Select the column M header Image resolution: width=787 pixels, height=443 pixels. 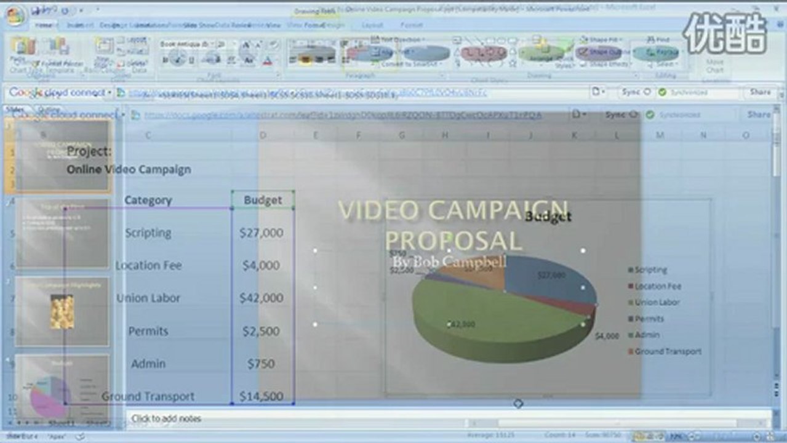click(x=660, y=135)
